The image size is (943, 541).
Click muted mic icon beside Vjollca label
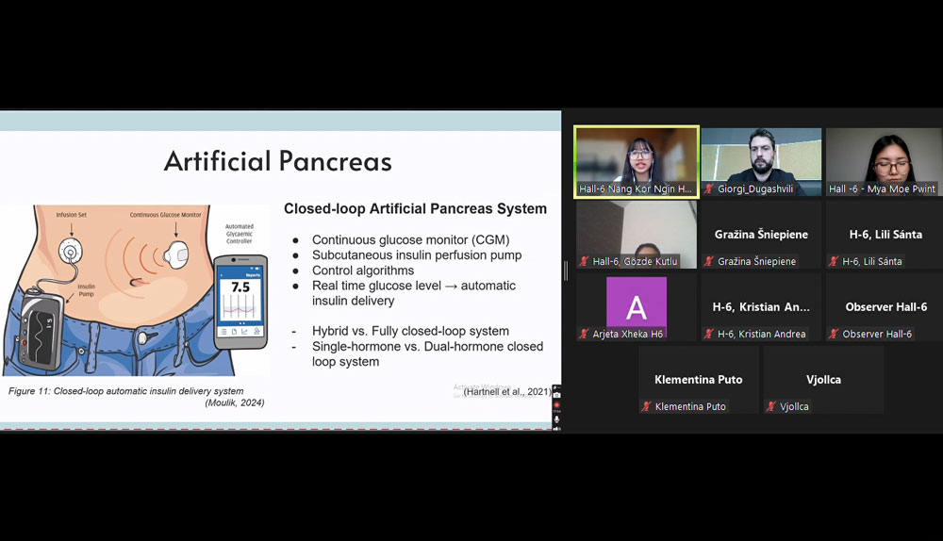pyautogui.click(x=771, y=407)
